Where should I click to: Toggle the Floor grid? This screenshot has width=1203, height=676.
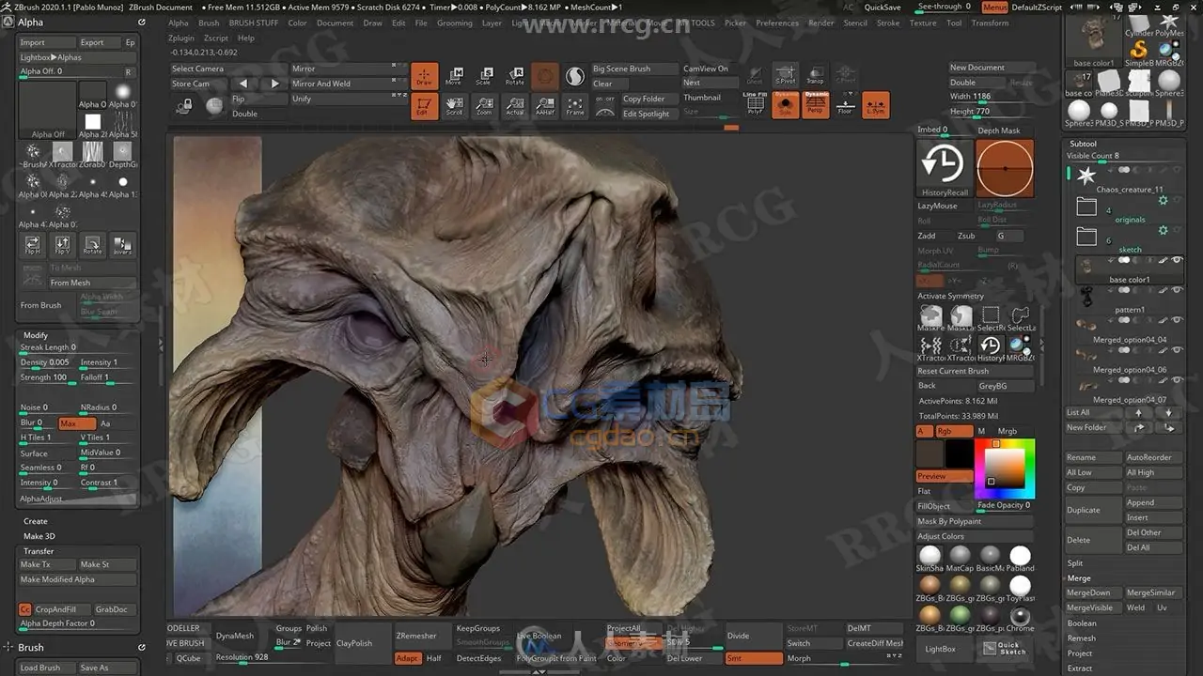tap(845, 105)
